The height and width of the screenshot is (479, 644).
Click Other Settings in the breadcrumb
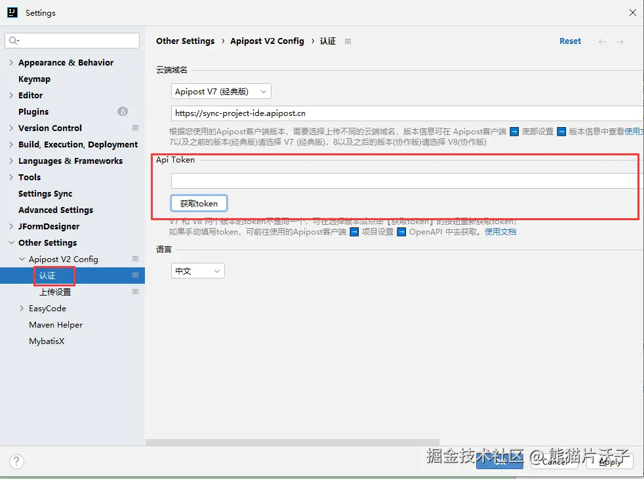point(185,41)
